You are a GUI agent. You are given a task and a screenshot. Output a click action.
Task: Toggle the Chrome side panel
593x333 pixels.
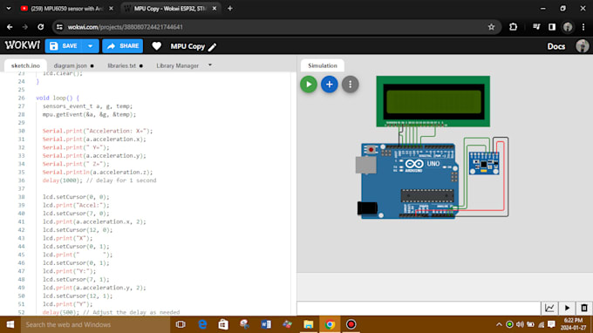(552, 27)
